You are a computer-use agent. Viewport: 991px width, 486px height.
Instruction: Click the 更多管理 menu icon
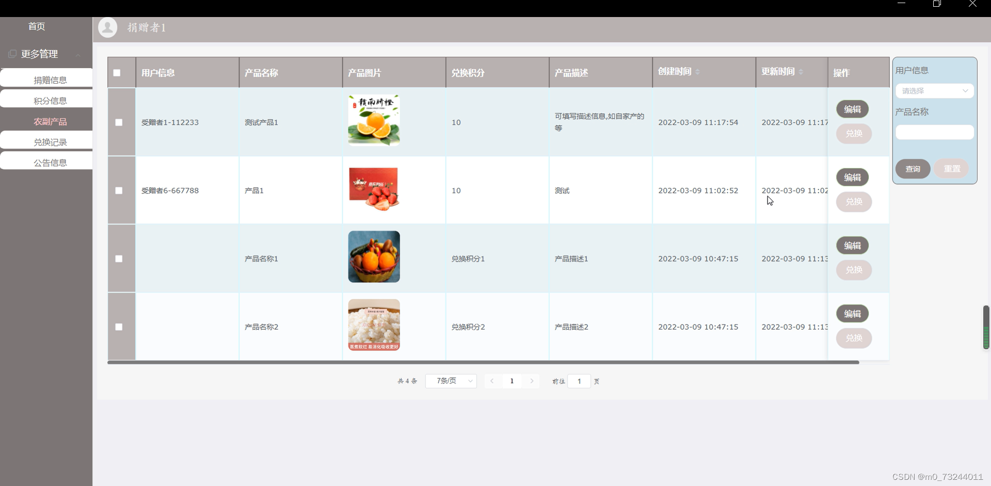click(12, 54)
